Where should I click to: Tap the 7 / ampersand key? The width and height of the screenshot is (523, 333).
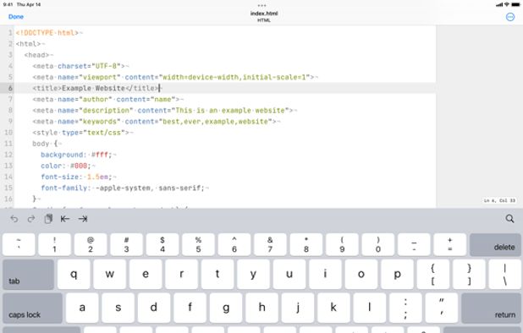coord(270,245)
